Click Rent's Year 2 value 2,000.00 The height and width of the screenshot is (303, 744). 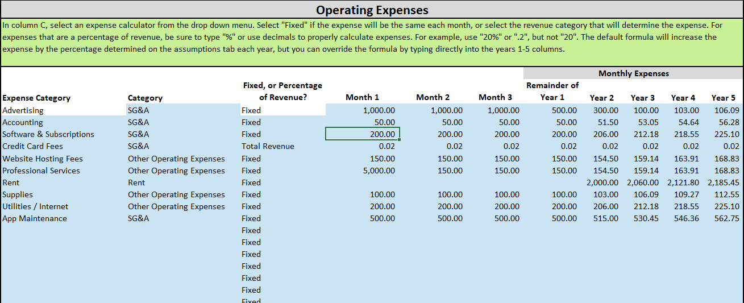602,182
